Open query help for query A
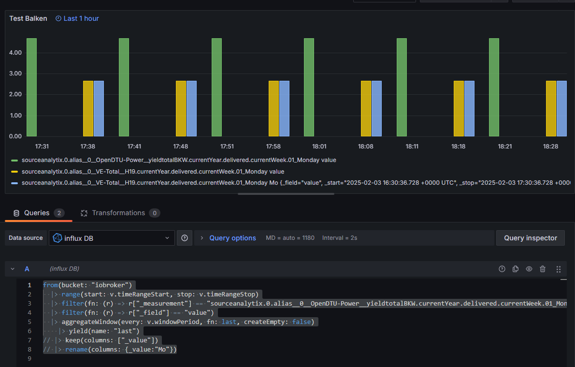 coord(502,269)
